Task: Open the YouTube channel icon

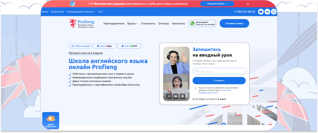Action: 261,12
